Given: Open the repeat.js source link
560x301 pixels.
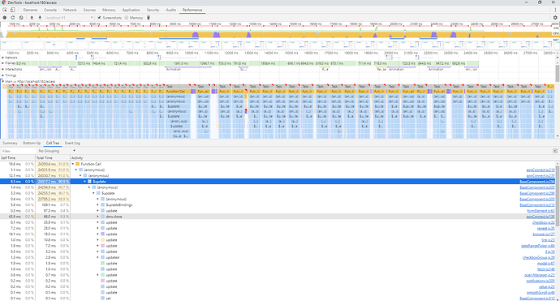Looking at the screenshot, I should [x=545, y=228].
